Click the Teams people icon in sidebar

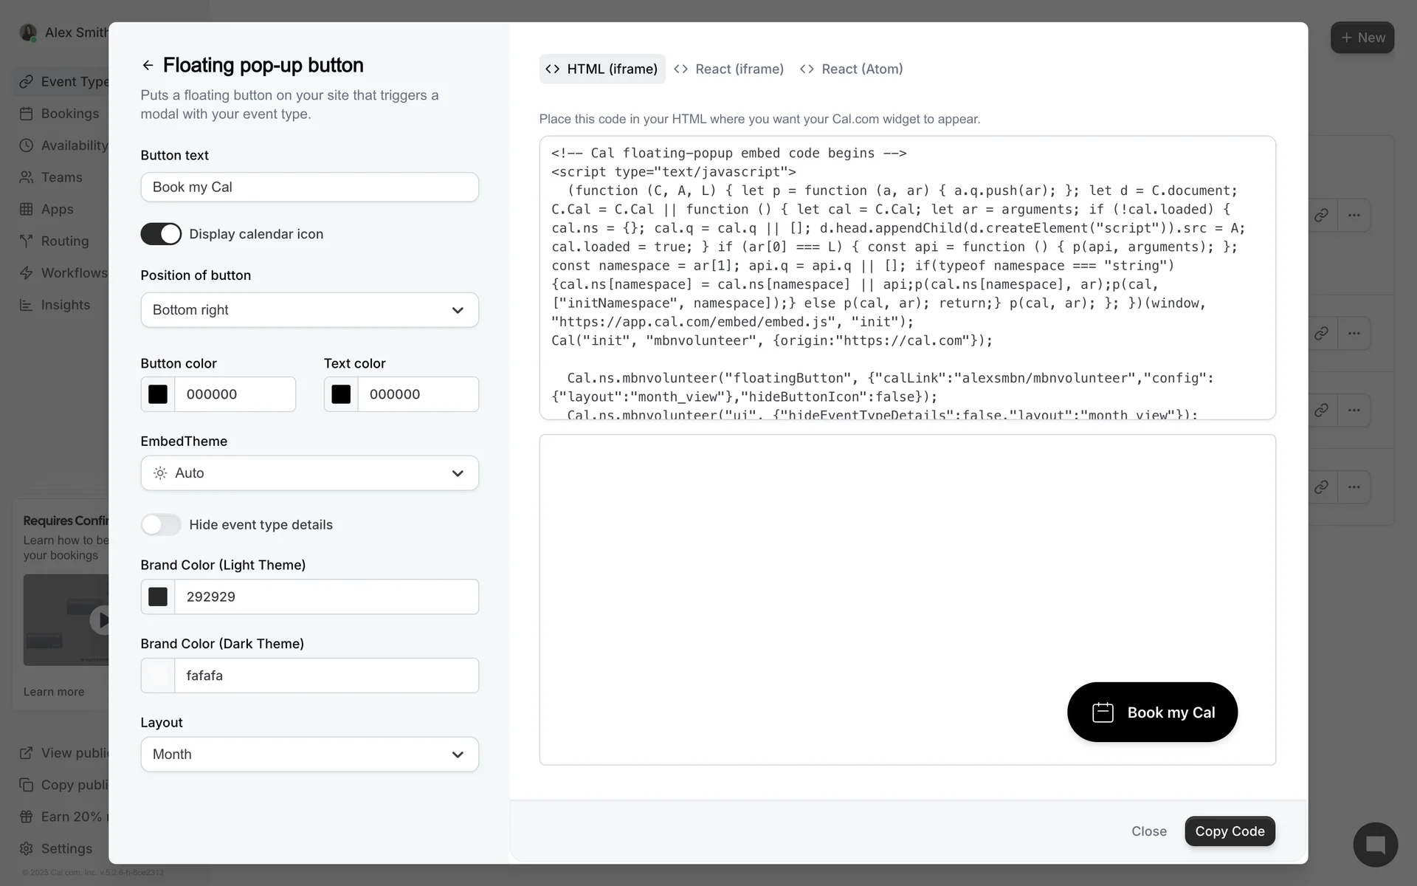[27, 177]
